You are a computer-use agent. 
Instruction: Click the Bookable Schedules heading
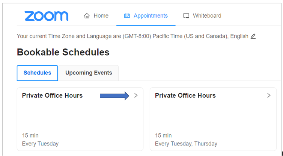pyautogui.click(x=63, y=52)
